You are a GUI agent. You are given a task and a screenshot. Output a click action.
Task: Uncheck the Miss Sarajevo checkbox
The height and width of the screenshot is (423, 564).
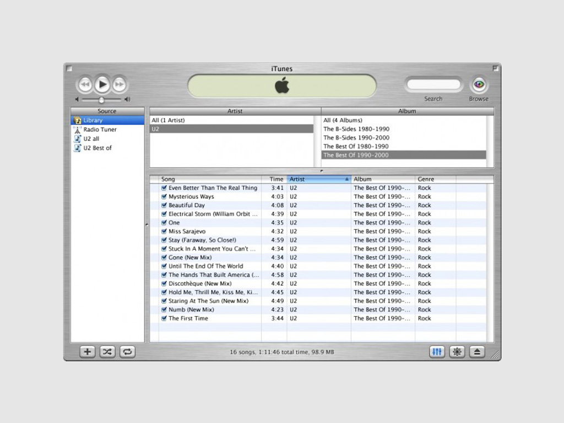tap(164, 231)
